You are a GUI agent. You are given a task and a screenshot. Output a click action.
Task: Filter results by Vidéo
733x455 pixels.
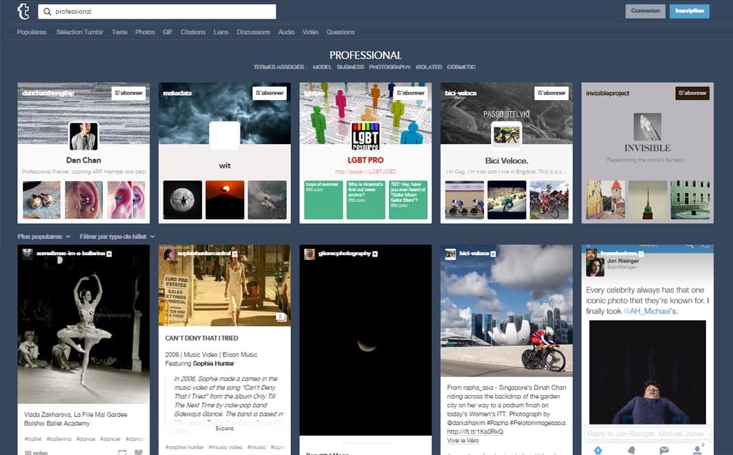310,32
